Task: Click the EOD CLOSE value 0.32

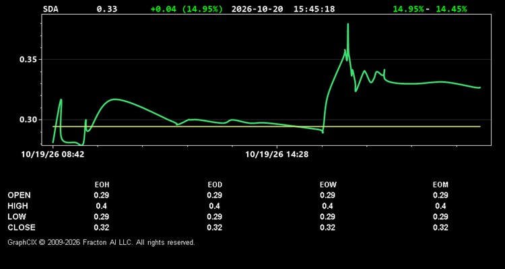Action: point(215,227)
